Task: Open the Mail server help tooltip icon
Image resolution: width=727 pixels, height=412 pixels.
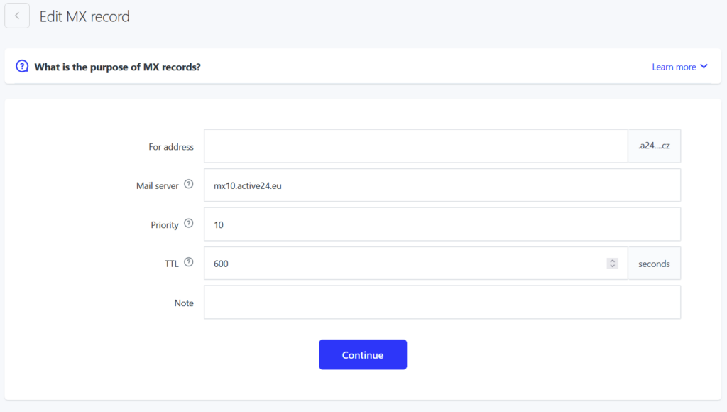Action: [x=188, y=184]
